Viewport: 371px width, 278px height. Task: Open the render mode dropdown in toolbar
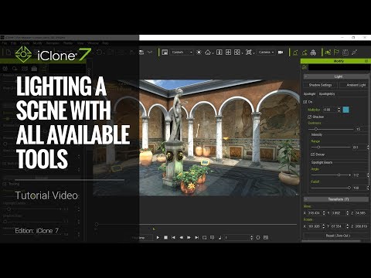coord(182,53)
